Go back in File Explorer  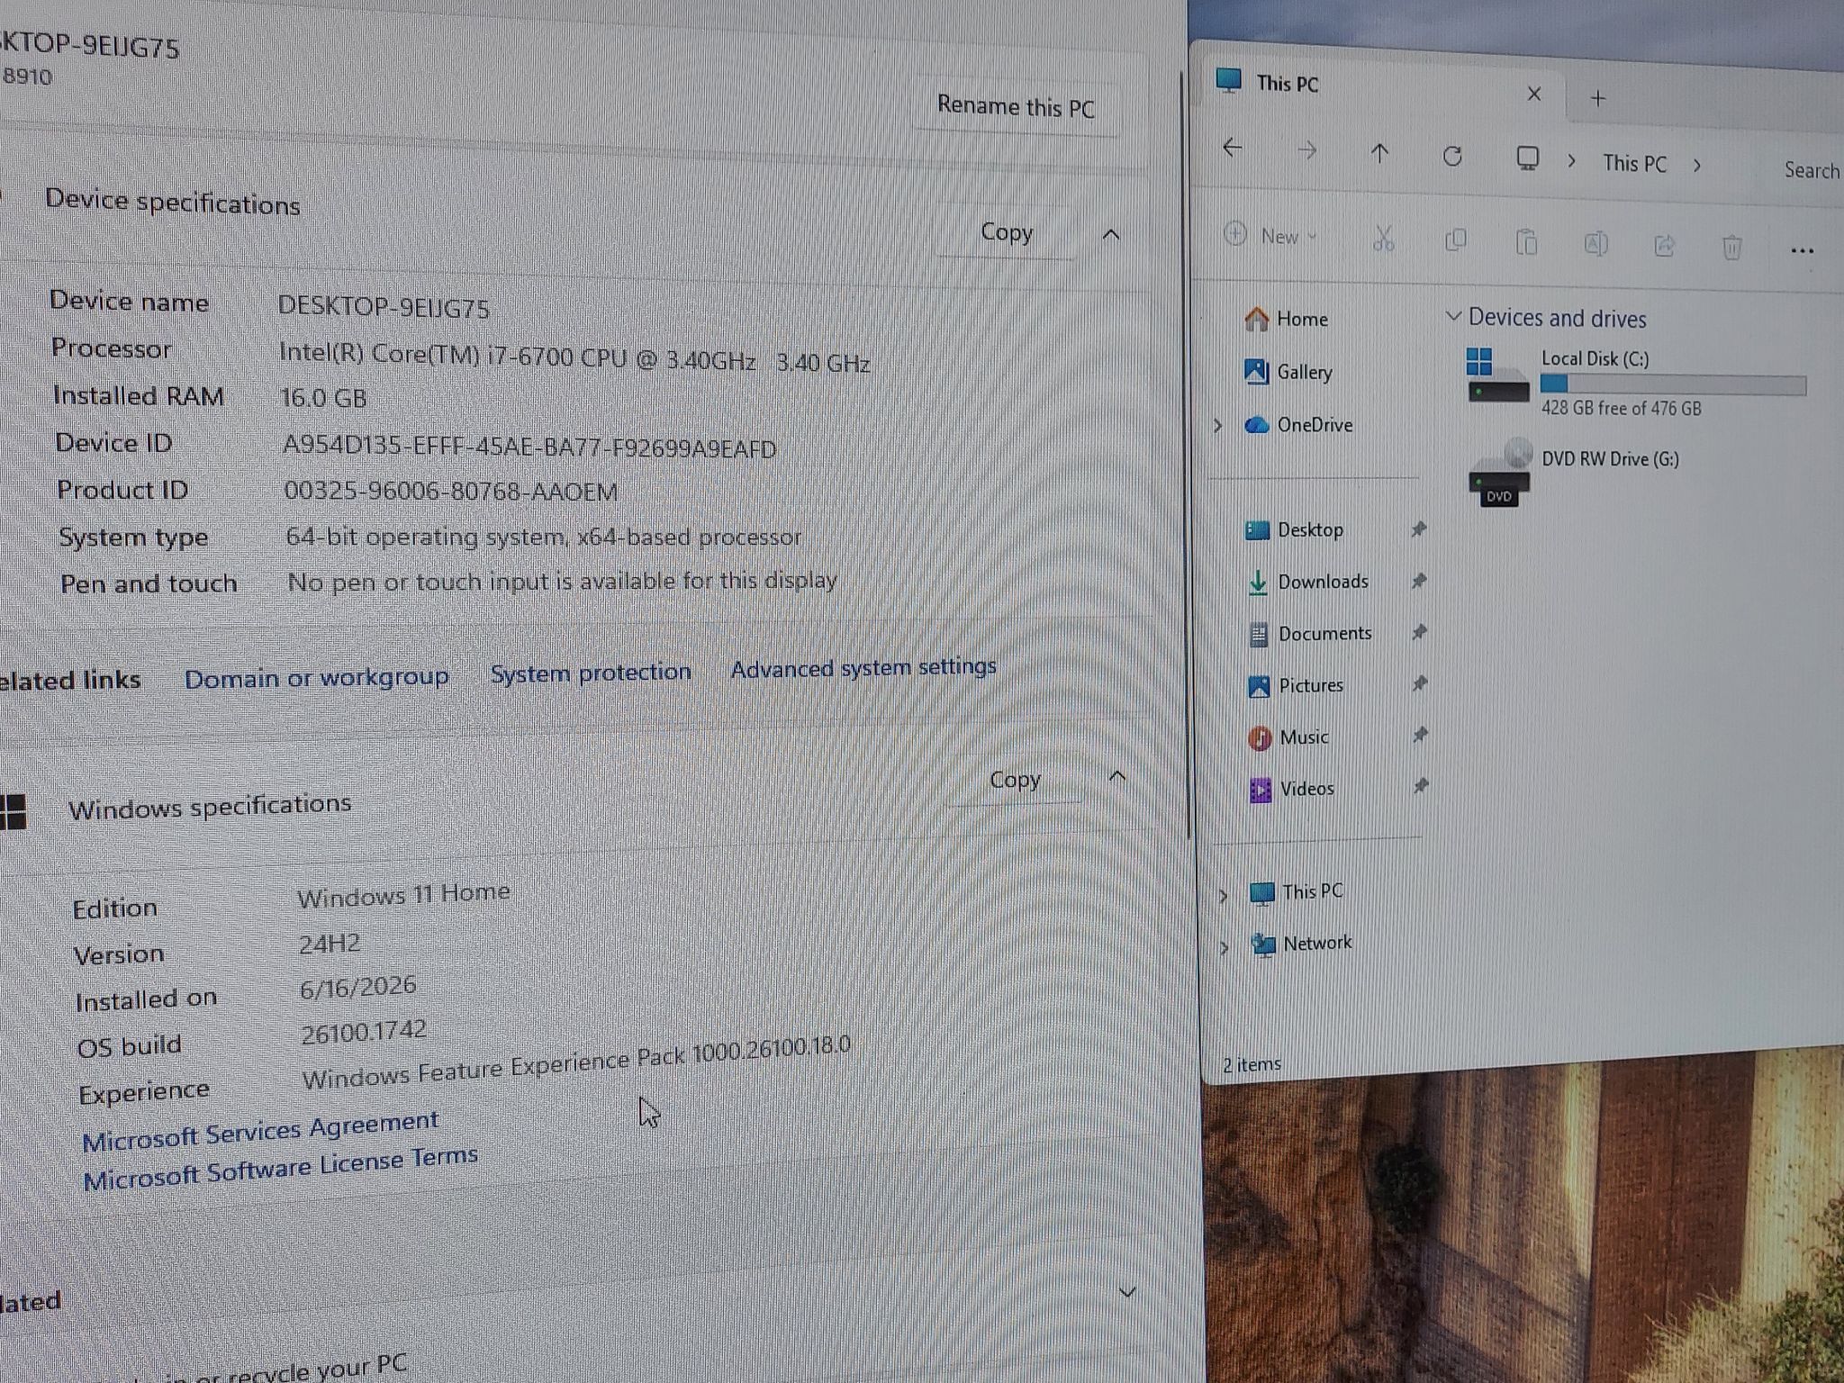click(1233, 148)
